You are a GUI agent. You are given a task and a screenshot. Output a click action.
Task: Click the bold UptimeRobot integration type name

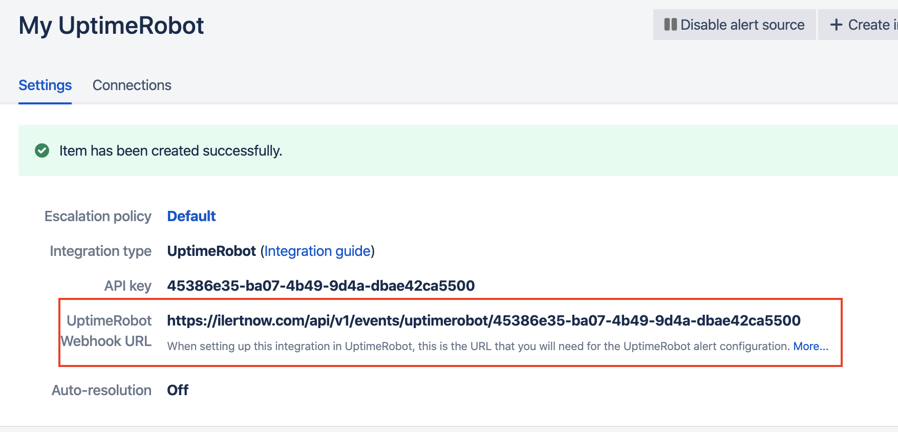click(211, 251)
